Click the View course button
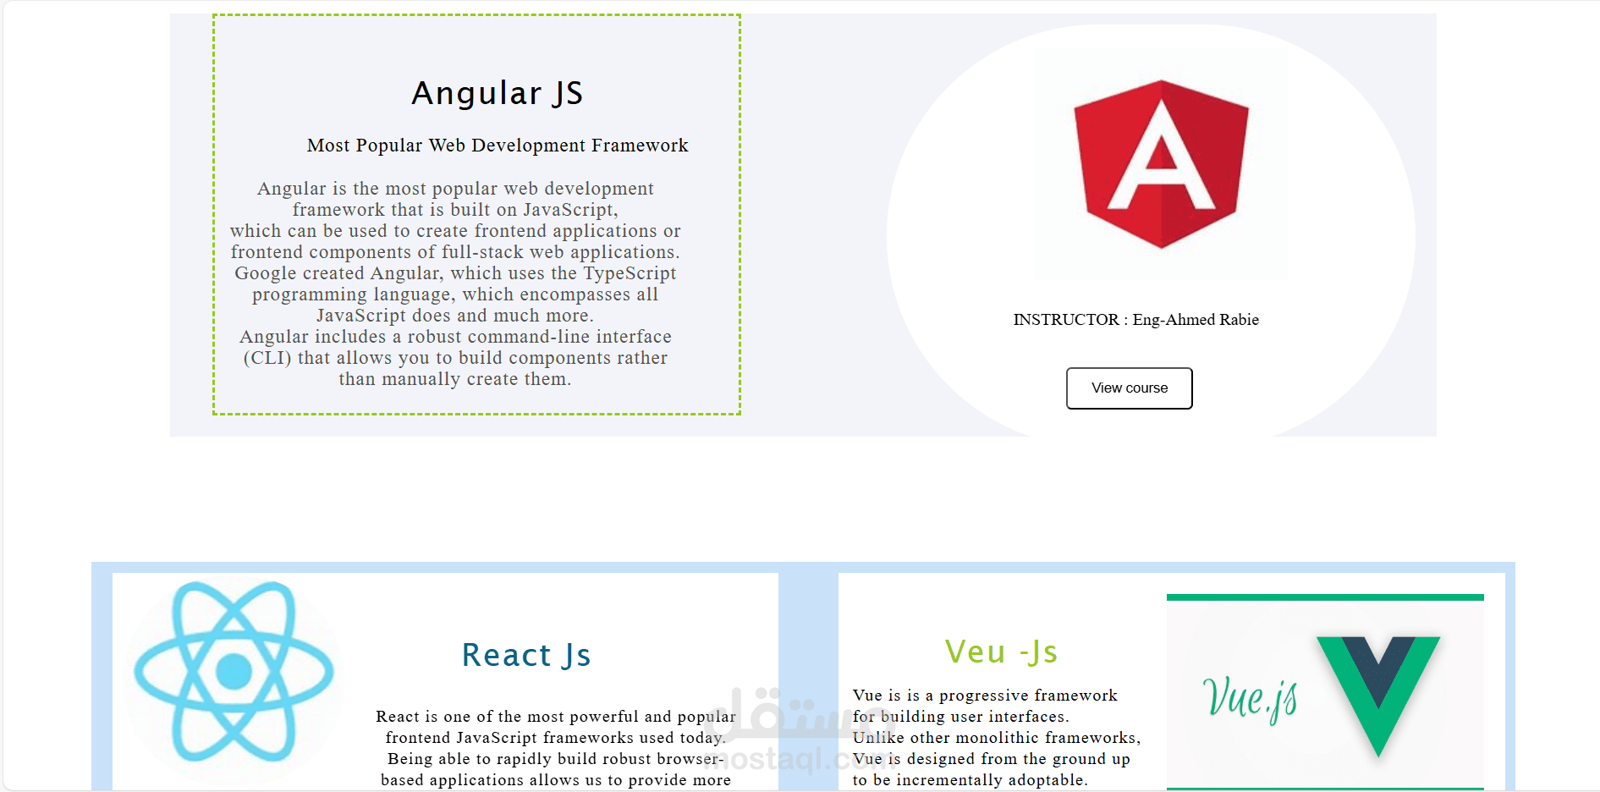The image size is (1600, 792). (x=1129, y=388)
